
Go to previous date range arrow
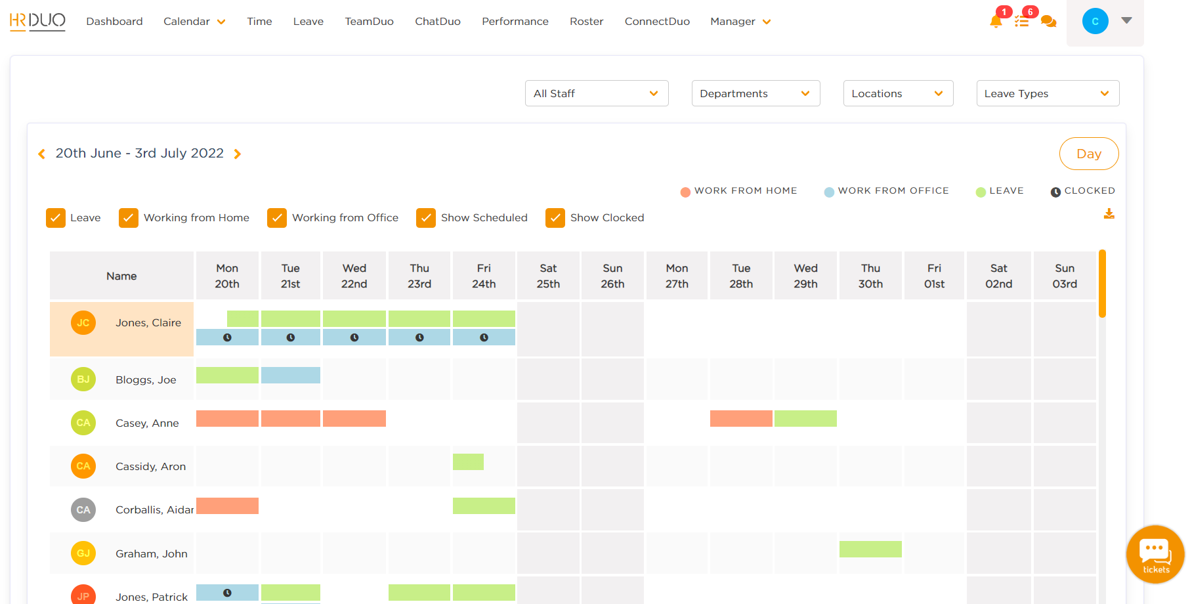coord(42,154)
